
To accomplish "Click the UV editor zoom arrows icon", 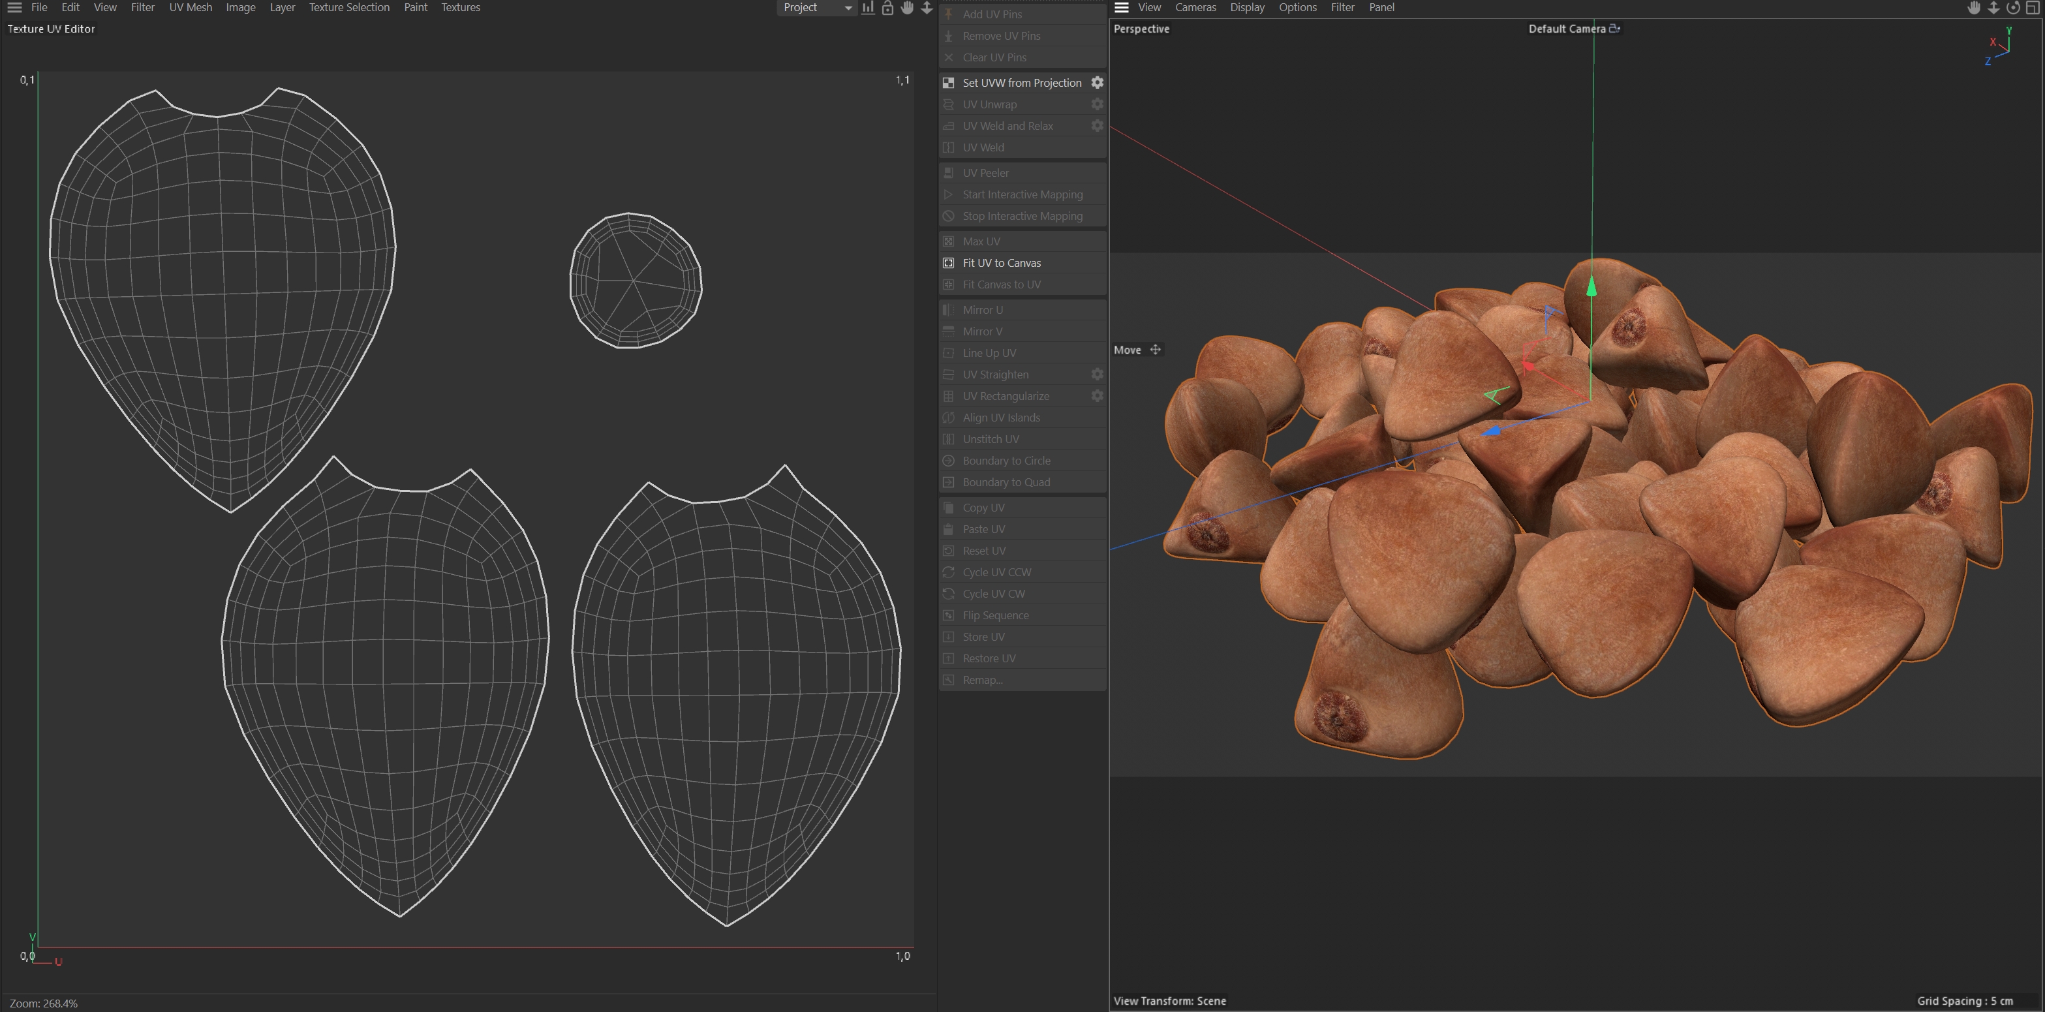I will [927, 8].
